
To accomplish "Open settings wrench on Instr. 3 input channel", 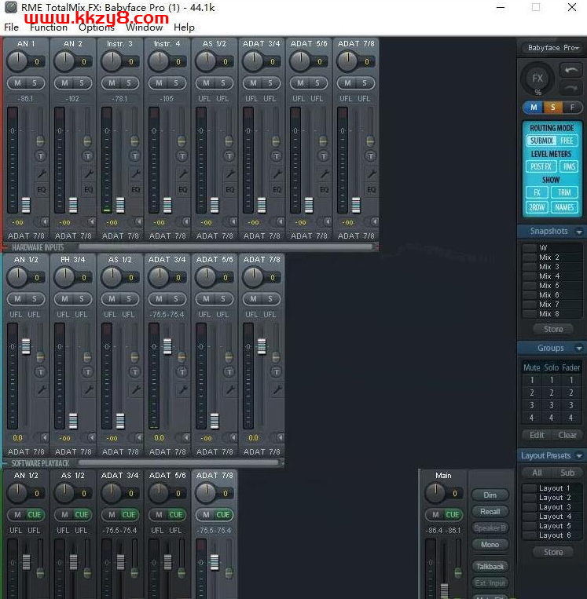I will (135, 173).
